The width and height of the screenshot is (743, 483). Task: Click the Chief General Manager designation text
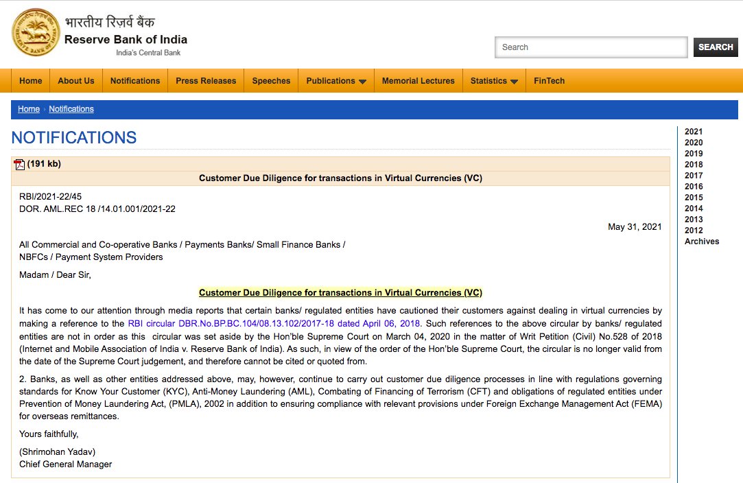pos(65,464)
